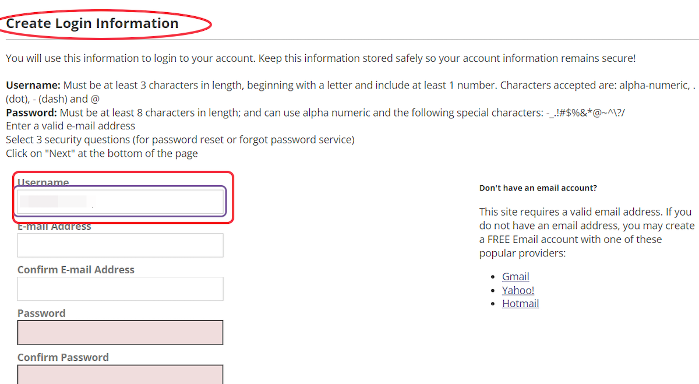The width and height of the screenshot is (699, 384).
Task: Click the bullet beside the Gmail link
Action: click(x=492, y=276)
